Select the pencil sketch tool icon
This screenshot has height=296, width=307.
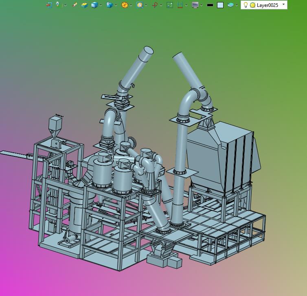click(75, 5)
